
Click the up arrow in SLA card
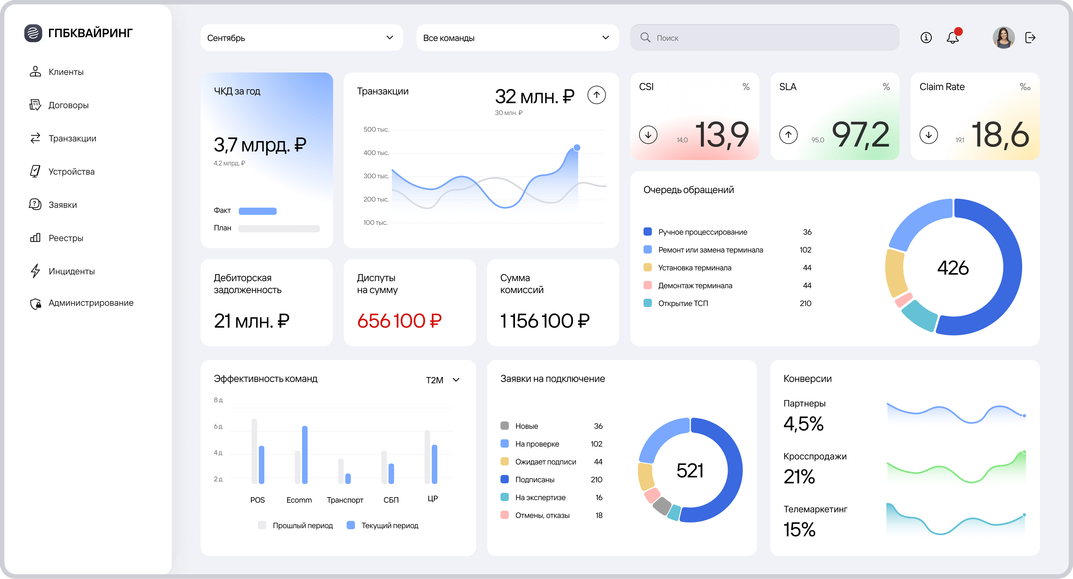[x=788, y=135]
